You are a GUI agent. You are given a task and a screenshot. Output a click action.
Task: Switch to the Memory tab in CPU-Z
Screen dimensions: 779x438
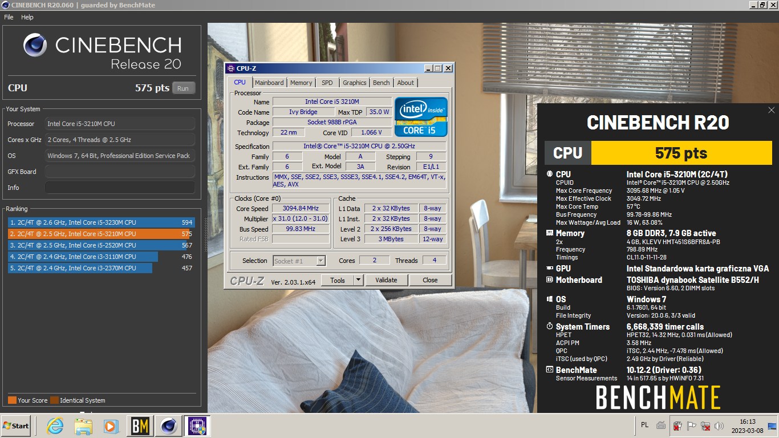pyautogui.click(x=301, y=83)
